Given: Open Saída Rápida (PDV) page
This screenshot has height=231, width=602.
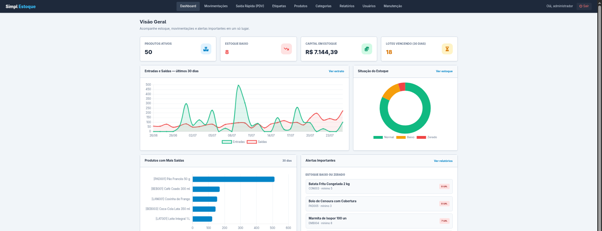Looking at the screenshot, I should click(250, 6).
